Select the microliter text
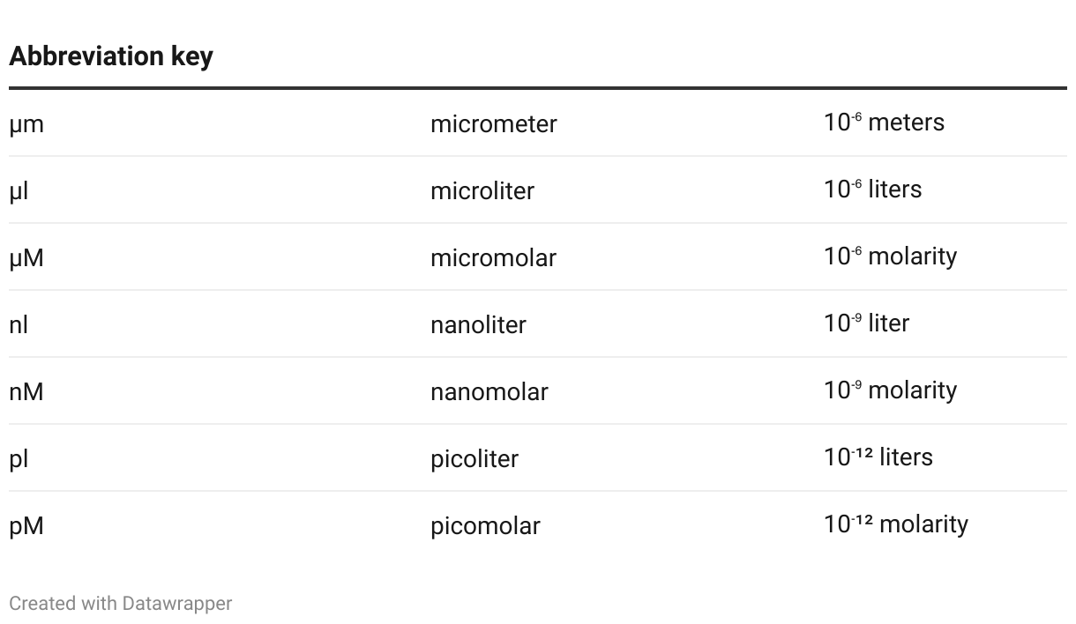The width and height of the screenshot is (1076, 624). (x=482, y=191)
